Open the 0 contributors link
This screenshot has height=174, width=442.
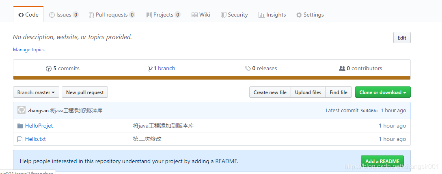pos(360,68)
